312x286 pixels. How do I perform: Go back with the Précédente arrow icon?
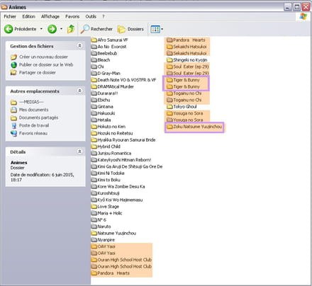pyautogui.click(x=9, y=29)
